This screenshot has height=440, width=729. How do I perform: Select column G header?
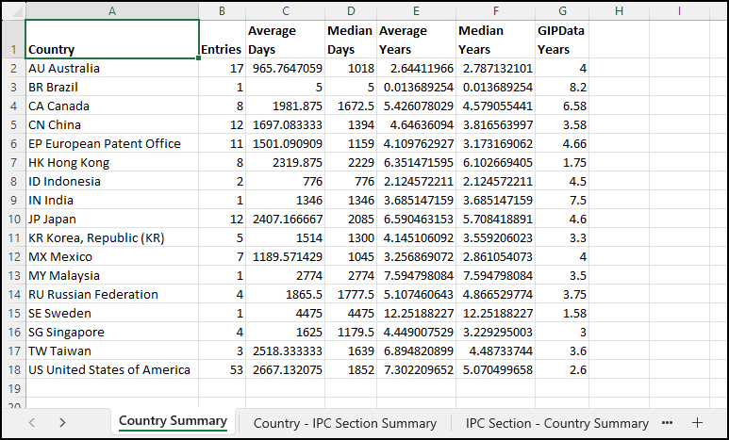point(562,10)
